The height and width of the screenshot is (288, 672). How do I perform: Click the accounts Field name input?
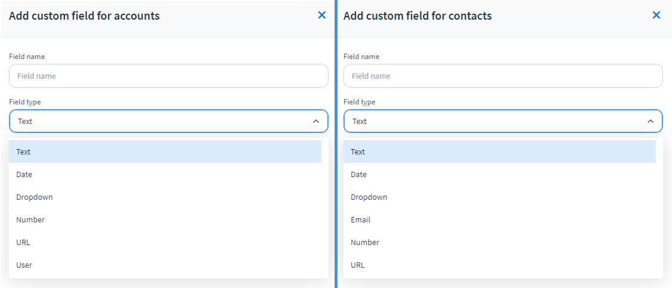pos(168,76)
